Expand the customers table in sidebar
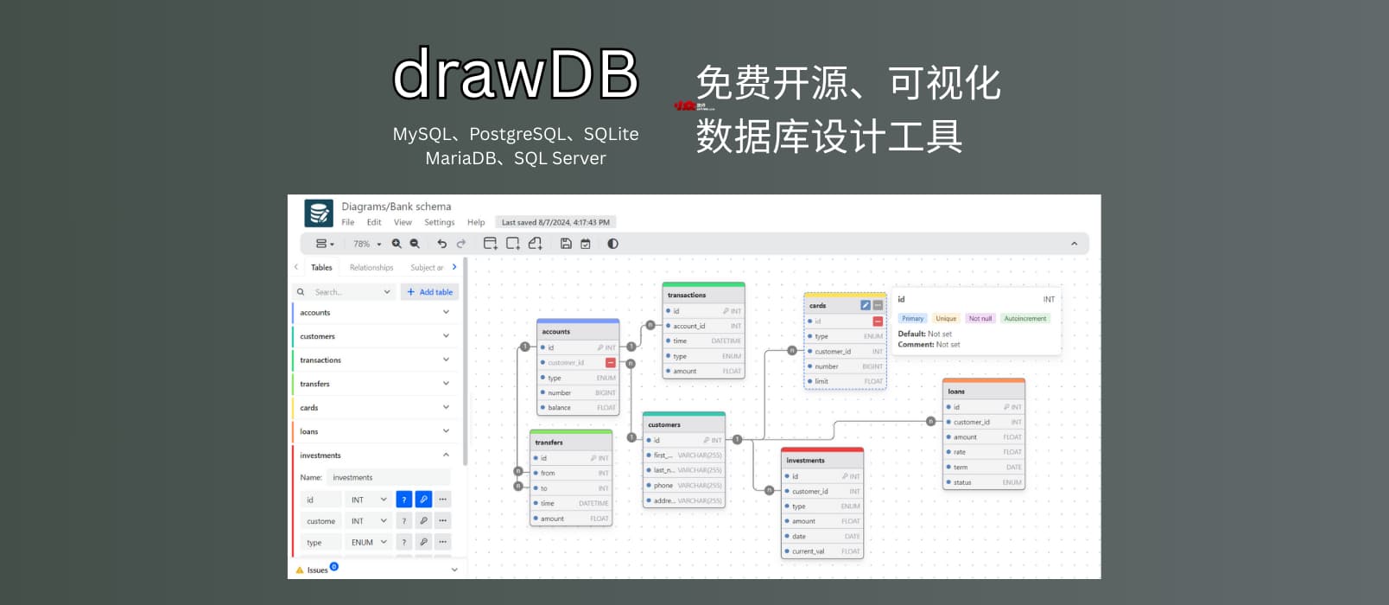The width and height of the screenshot is (1389, 605). coord(446,336)
